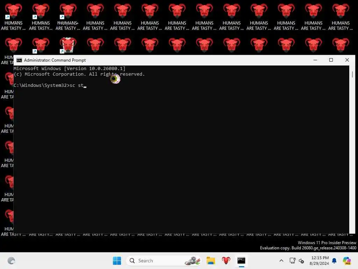The width and height of the screenshot is (358, 269).
Task: Maximize the Command Prompt window
Action: point(331,60)
